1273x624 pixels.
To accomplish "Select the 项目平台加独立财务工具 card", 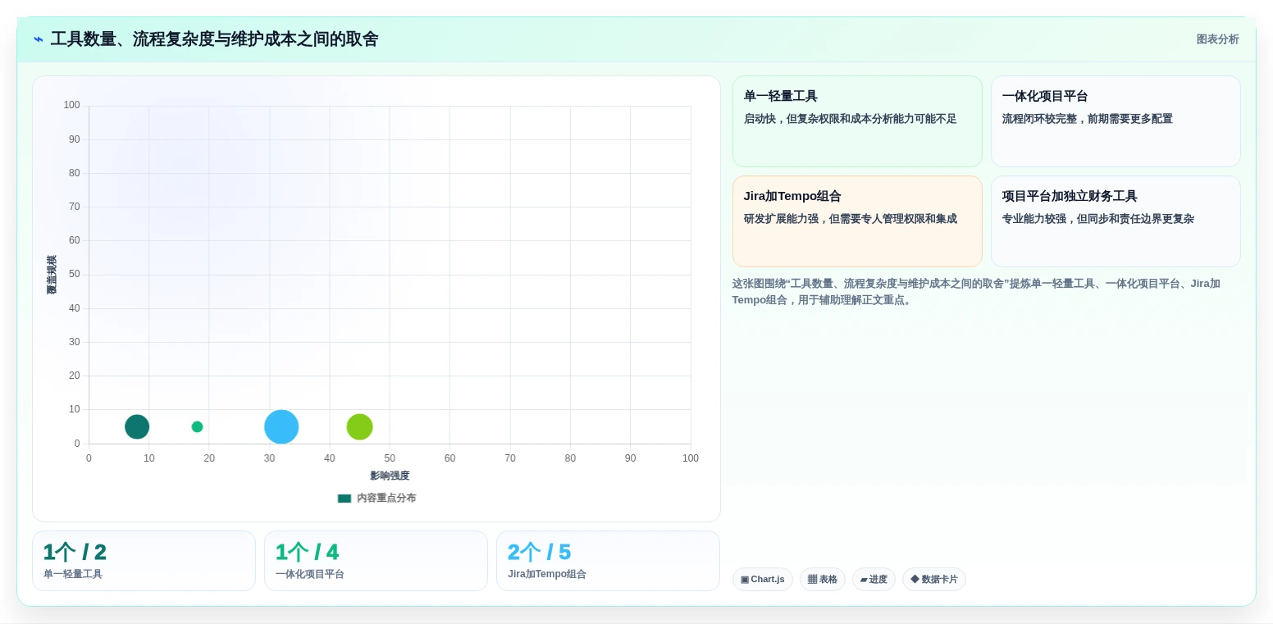I will click(x=1116, y=221).
